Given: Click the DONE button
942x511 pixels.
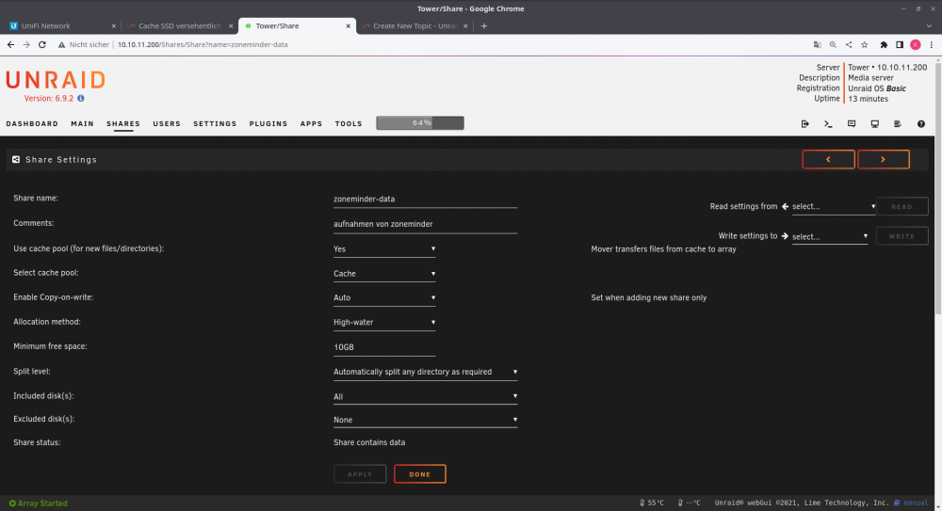Looking at the screenshot, I should (x=420, y=473).
